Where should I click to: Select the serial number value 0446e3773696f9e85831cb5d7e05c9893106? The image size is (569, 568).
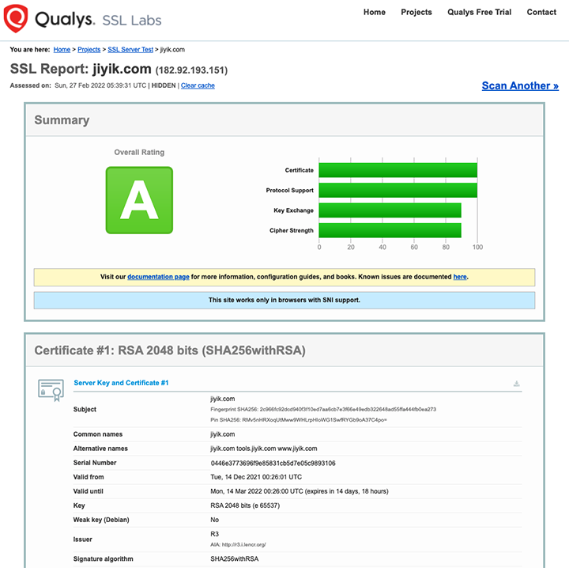273,463
